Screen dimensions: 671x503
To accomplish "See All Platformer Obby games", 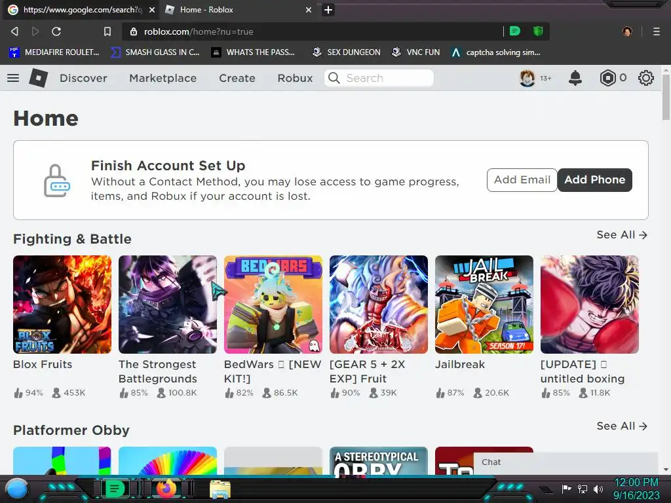I will (623, 426).
